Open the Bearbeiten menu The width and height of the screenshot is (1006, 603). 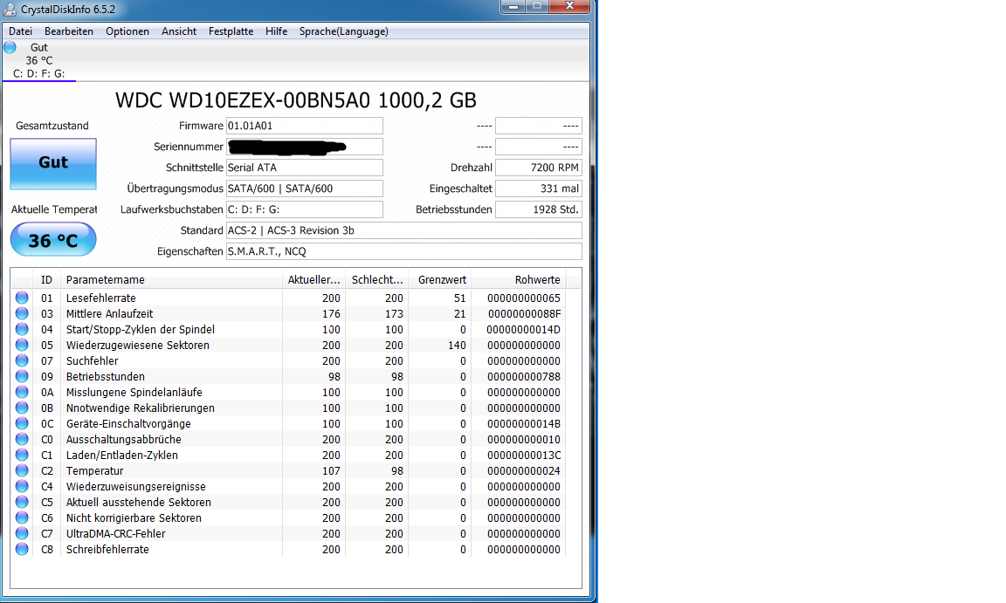(x=69, y=31)
